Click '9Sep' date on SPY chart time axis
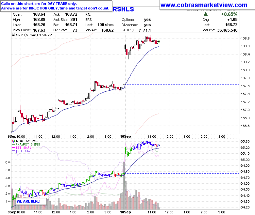This screenshot has height=215, width=255. [x=12, y=136]
